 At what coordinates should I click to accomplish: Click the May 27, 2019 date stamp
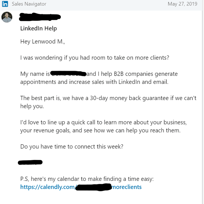pyautogui.click(x=182, y=4)
